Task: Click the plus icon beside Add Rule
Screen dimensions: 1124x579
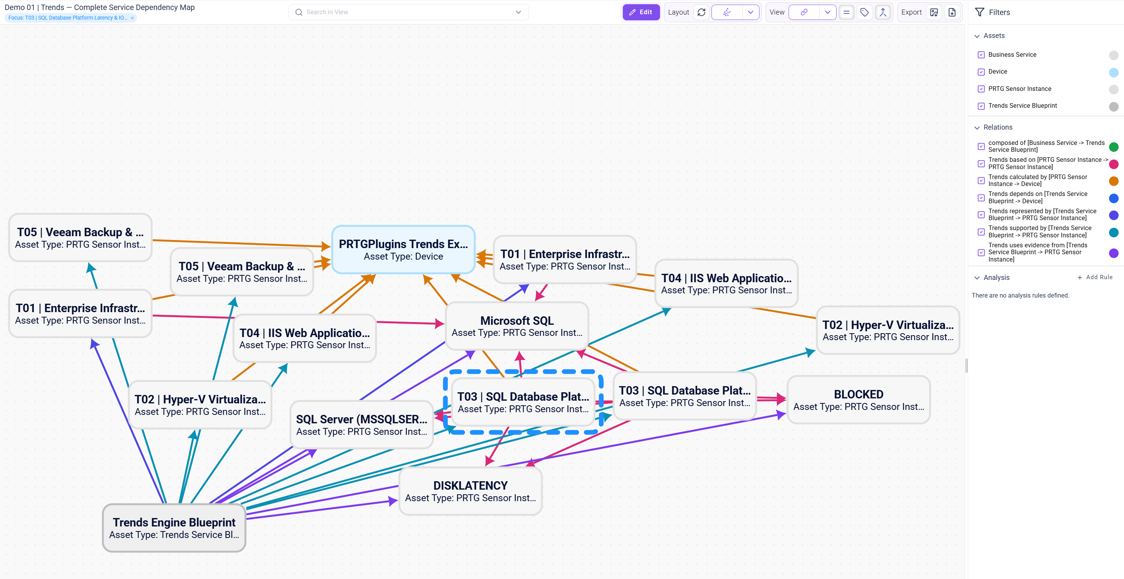Action: pyautogui.click(x=1080, y=277)
